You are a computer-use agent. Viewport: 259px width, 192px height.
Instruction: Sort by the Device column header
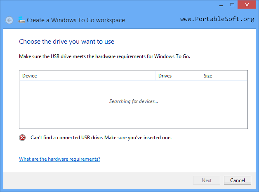(x=87, y=76)
